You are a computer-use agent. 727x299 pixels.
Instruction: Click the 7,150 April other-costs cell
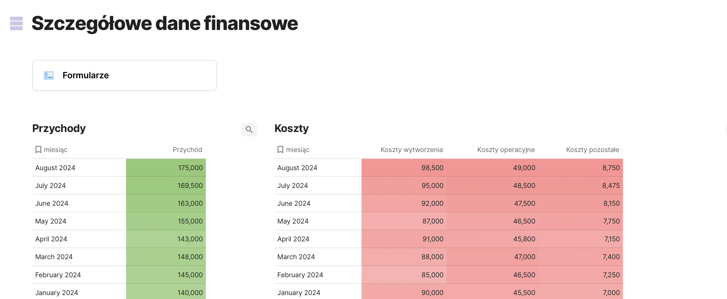click(581, 239)
